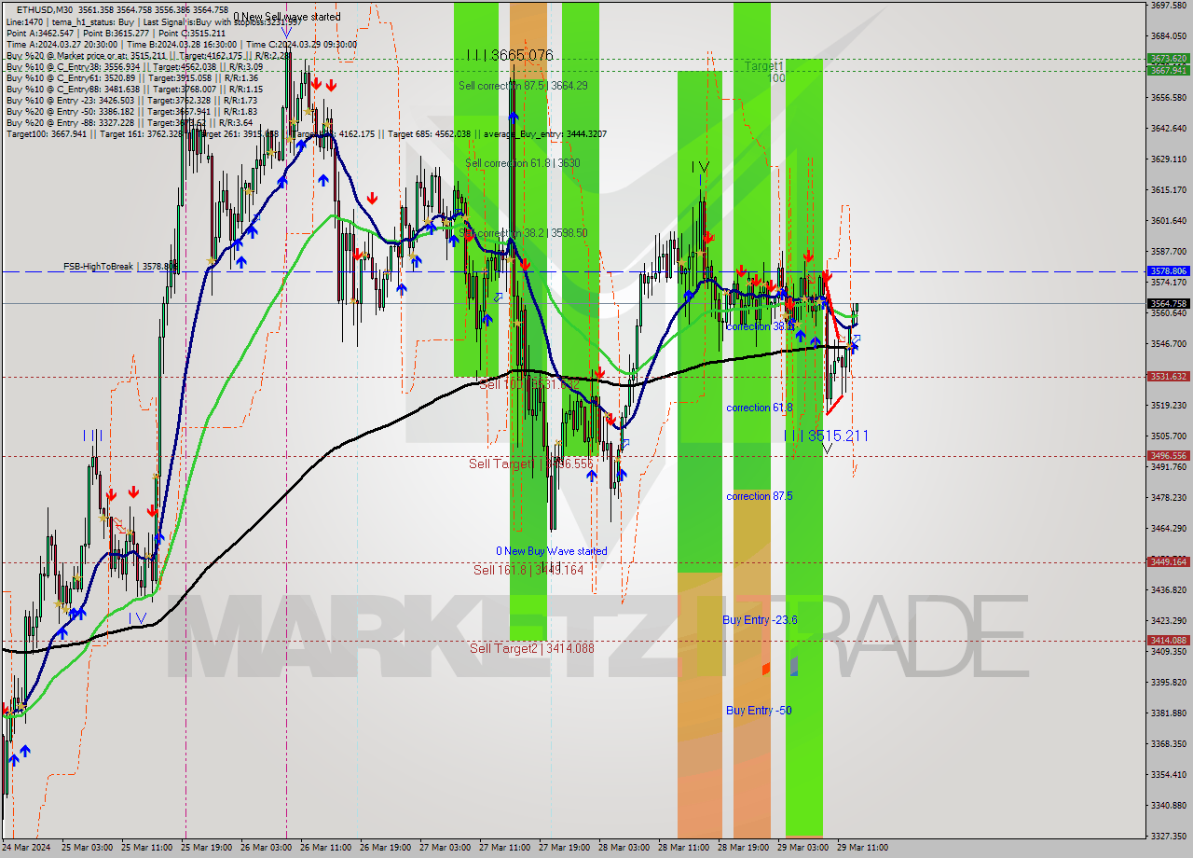Click the ETHUSD,M30 chart title text
The height and width of the screenshot is (858, 1193).
46,9
